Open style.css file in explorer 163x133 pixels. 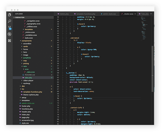pyautogui.click(x=25, y=123)
